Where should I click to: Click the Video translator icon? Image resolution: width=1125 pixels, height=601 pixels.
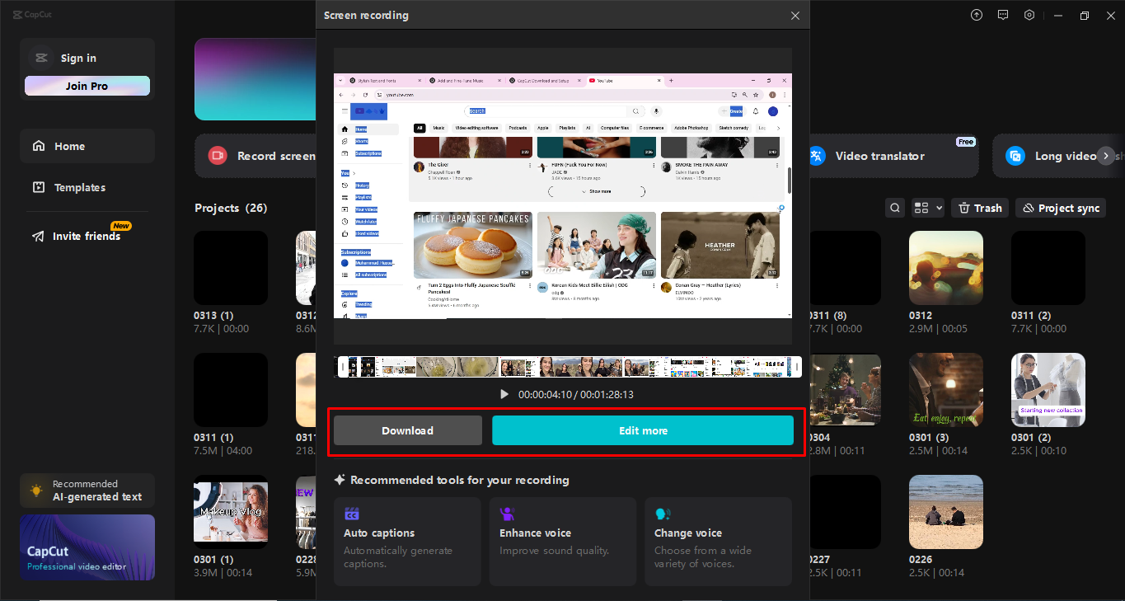(816, 156)
